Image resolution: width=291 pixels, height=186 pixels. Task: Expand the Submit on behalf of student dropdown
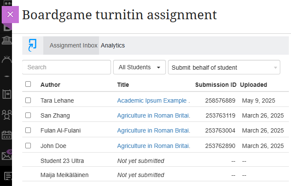pos(224,68)
